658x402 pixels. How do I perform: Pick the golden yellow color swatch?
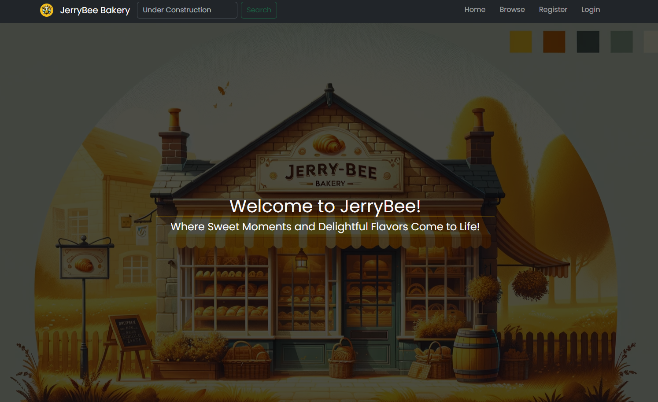pos(521,42)
